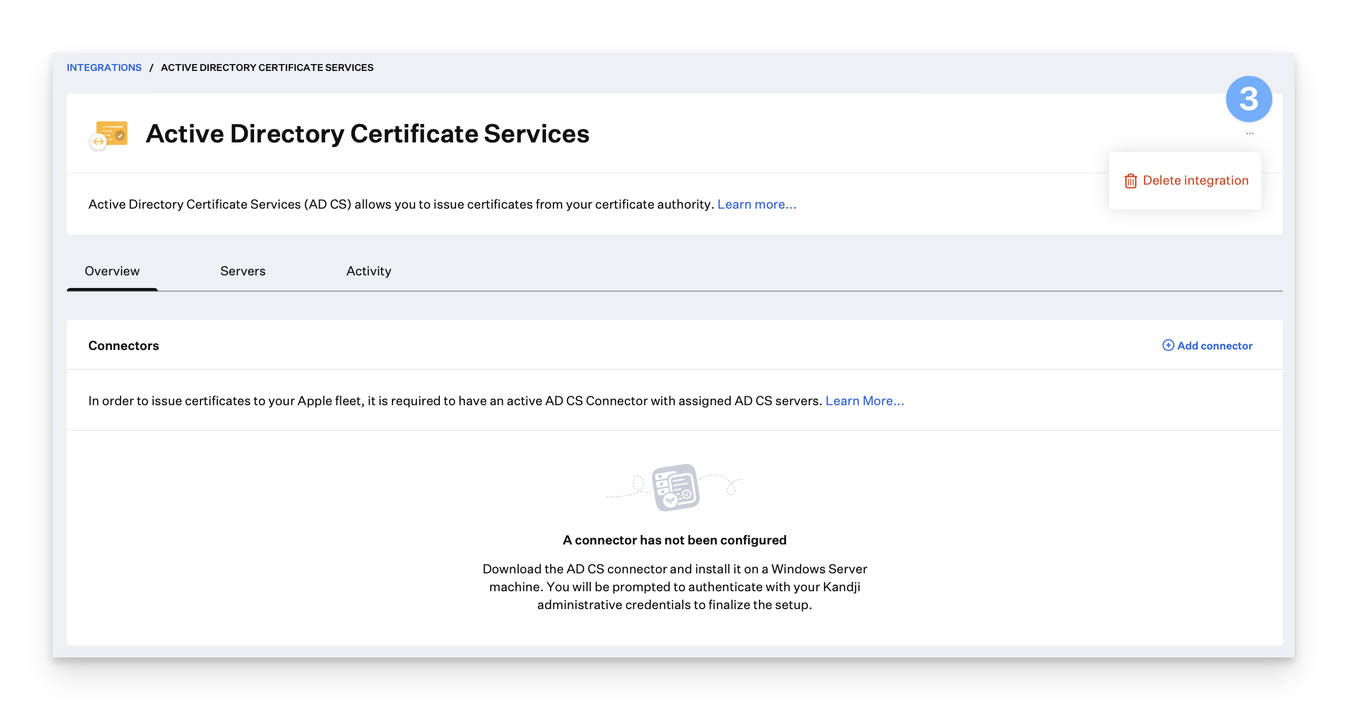The height and width of the screenshot is (710, 1347).
Task: Follow the Learn more link in description
Action: click(x=756, y=204)
